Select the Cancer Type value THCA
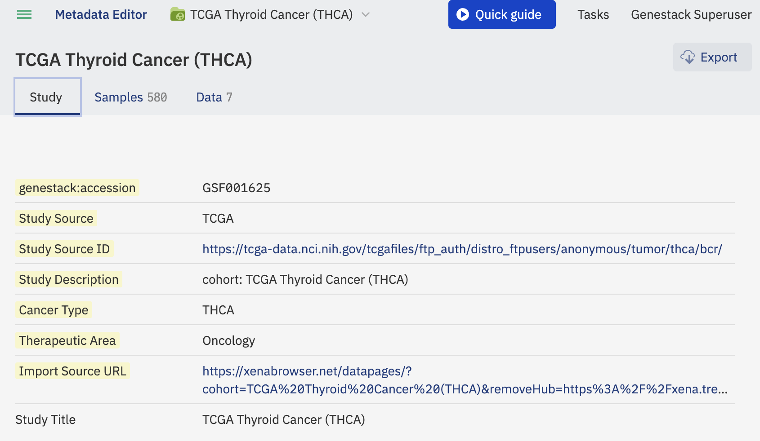The height and width of the screenshot is (441, 760). [x=219, y=310]
